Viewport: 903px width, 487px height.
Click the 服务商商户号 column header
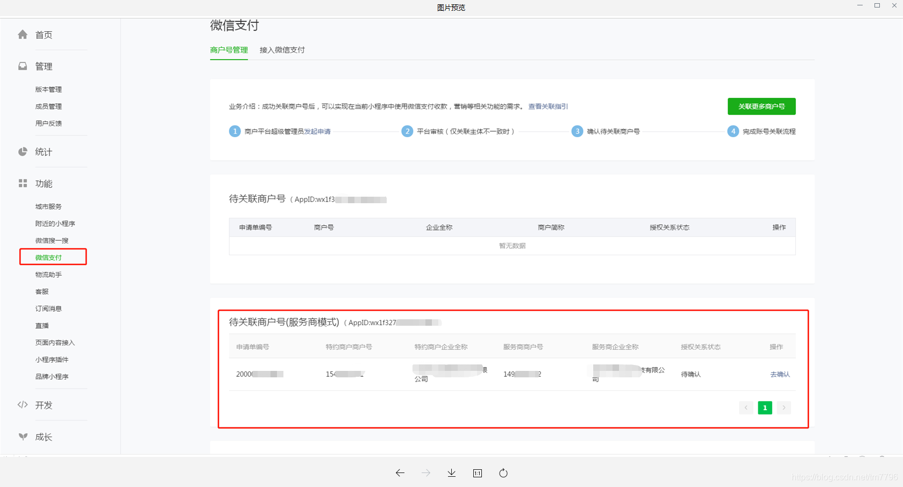pyautogui.click(x=523, y=347)
